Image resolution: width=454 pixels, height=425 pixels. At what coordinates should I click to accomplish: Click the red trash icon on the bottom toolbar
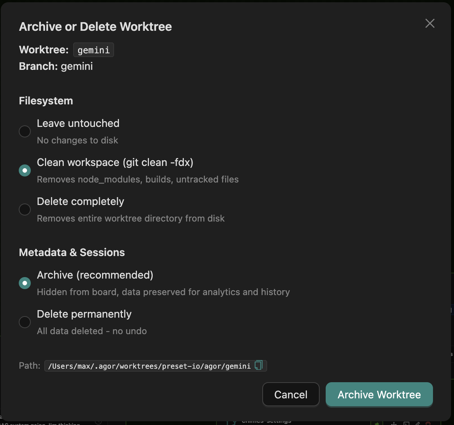(428, 423)
